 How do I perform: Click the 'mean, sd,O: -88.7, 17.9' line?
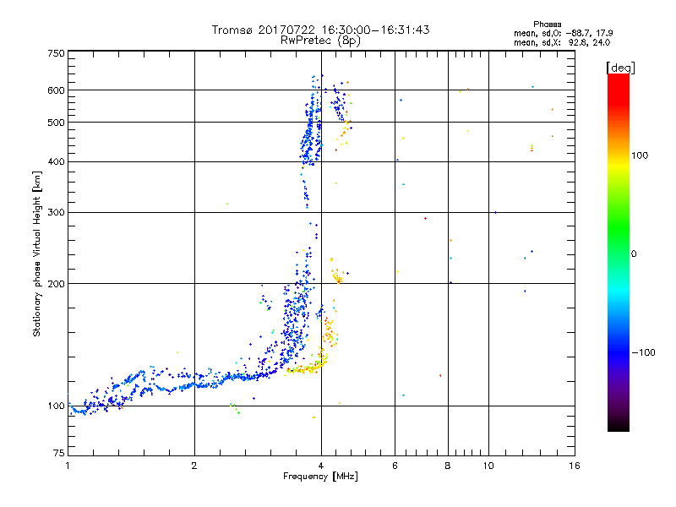pos(563,33)
